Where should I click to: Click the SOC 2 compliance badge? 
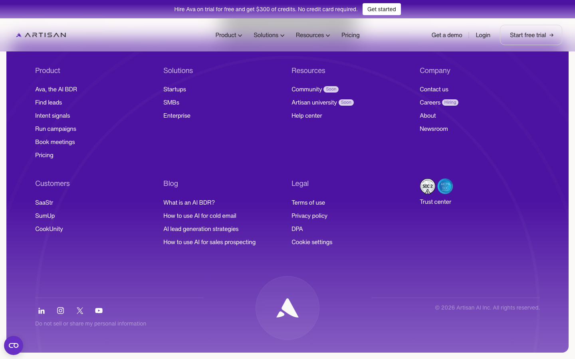tap(428, 186)
